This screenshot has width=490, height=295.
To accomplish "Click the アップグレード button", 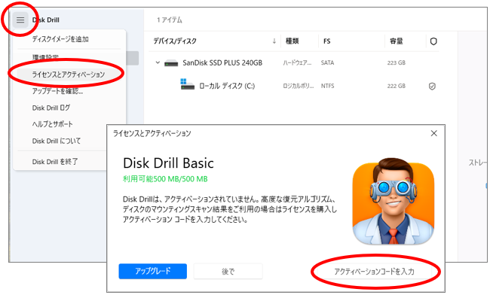I will click(153, 271).
